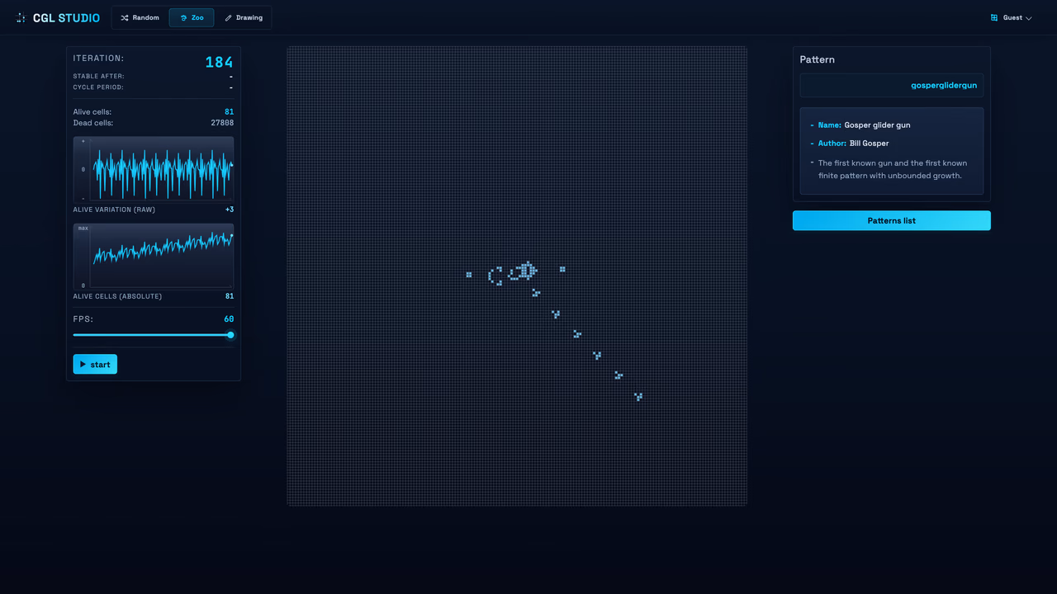Click the ITERATION label

(98, 59)
